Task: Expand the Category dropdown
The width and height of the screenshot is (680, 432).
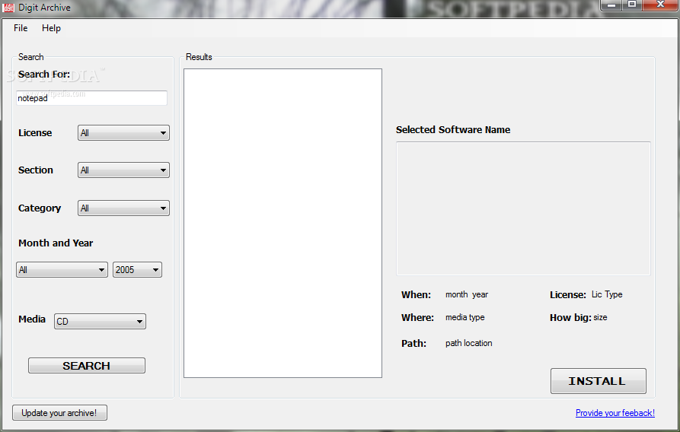Action: (123, 208)
